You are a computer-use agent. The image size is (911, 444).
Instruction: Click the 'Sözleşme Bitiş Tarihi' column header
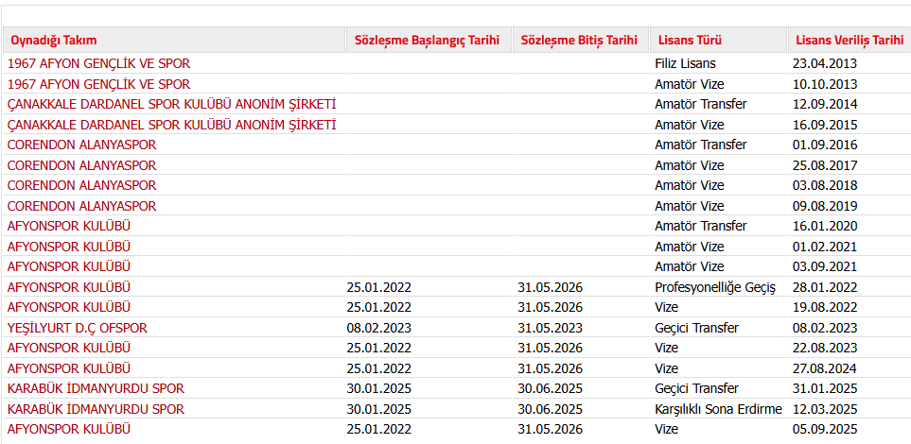[581, 40]
